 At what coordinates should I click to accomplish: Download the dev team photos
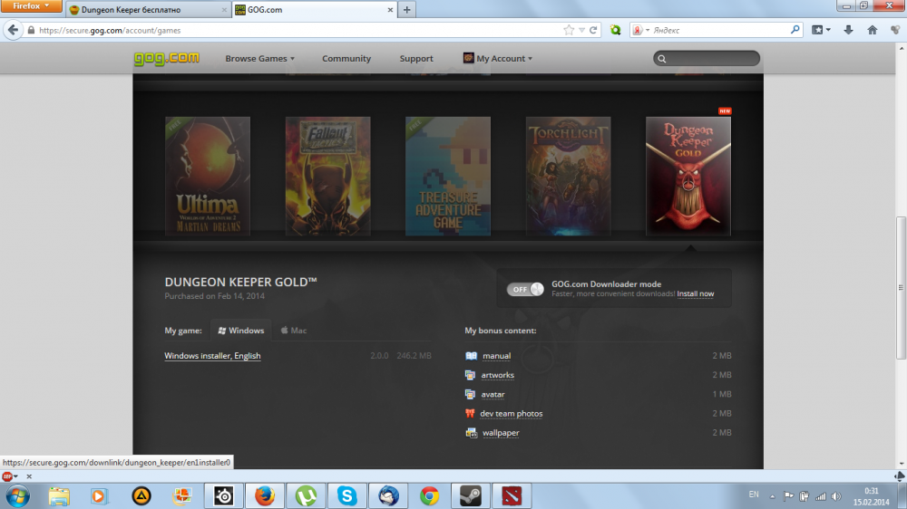pyautogui.click(x=512, y=414)
